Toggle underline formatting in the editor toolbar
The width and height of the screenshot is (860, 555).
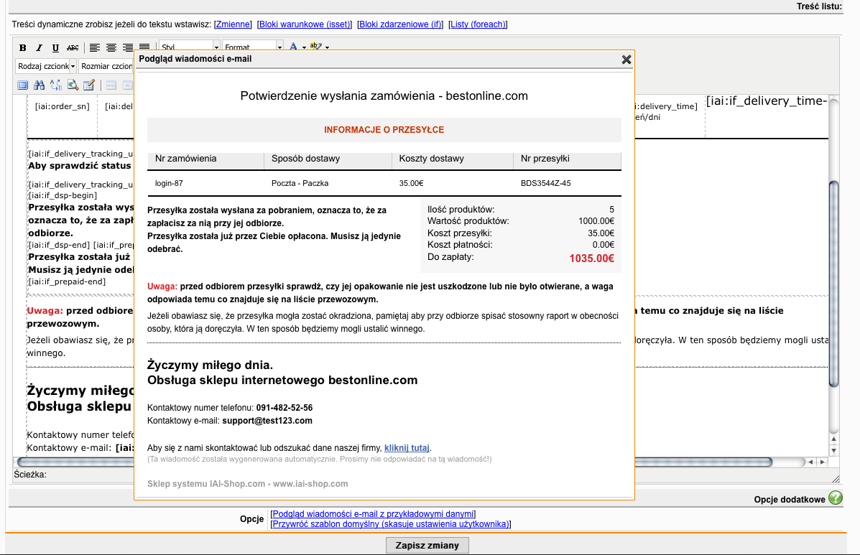[x=55, y=47]
